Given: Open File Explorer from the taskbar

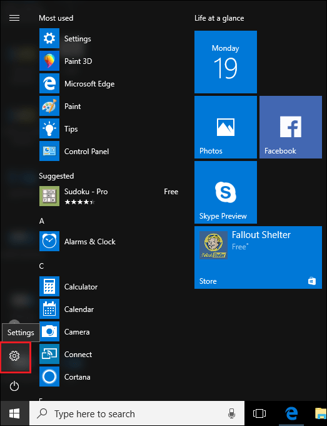Looking at the screenshot, I should tap(321, 413).
